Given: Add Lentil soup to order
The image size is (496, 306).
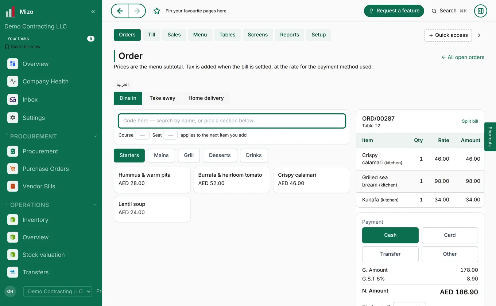Looking at the screenshot, I should click(152, 209).
